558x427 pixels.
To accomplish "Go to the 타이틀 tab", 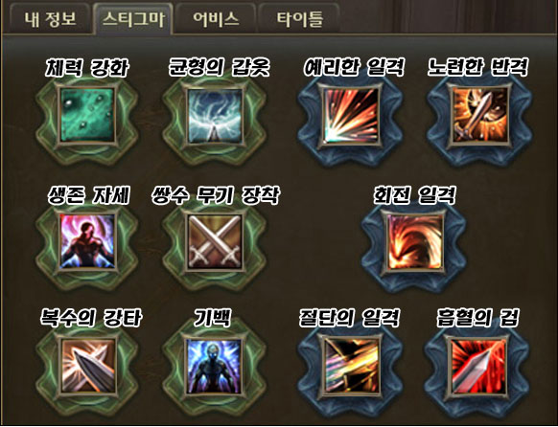I will coord(300,19).
